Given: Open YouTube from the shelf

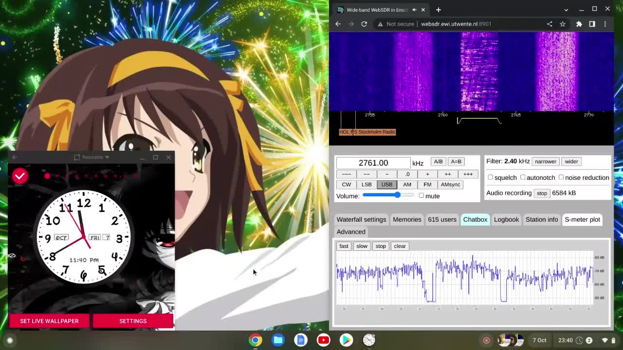Looking at the screenshot, I should (324, 340).
